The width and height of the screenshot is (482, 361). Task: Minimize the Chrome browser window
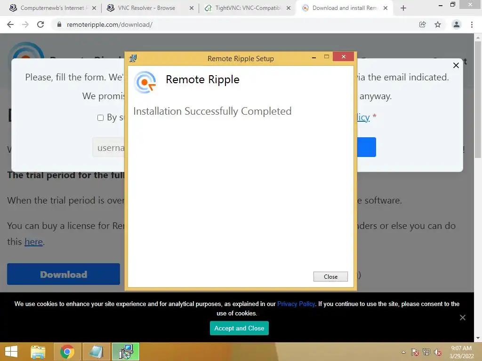(x=441, y=5)
